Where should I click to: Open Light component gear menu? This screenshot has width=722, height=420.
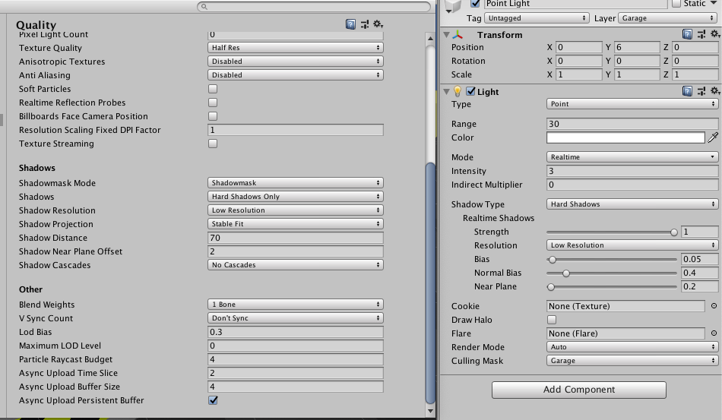714,90
